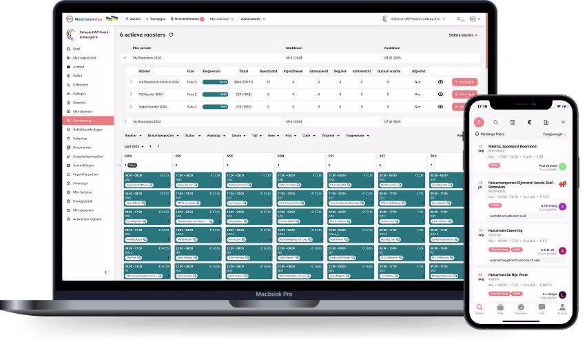The height and width of the screenshot is (342, 587).
Task: Click the Informatie button for Vrij Roosteren Cohesie
Action: (464, 82)
